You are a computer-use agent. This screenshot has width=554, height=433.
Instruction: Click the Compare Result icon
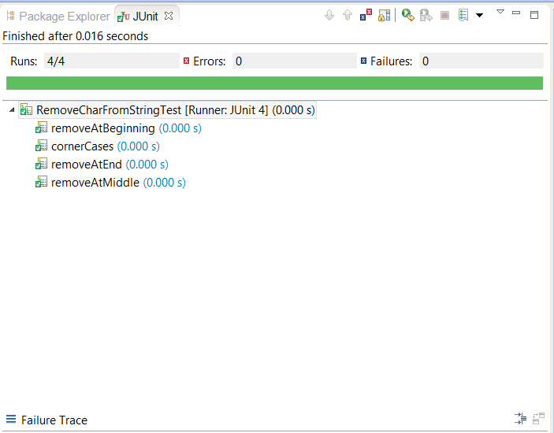coord(538,419)
